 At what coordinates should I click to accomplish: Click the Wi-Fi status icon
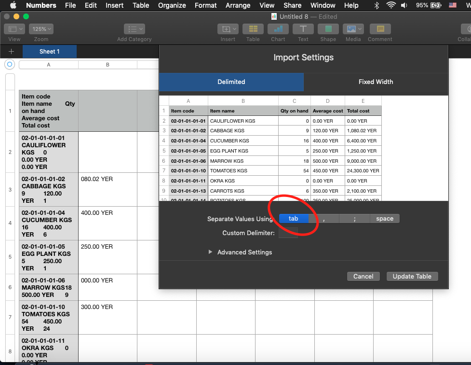pyautogui.click(x=390, y=5)
